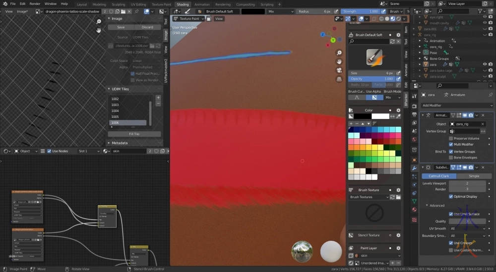Screen dimensions: 496x272
Task: Click the Brush Default Soft settings gear
Action: [x=398, y=35]
